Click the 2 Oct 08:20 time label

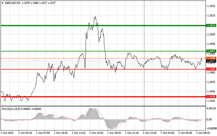point(203,133)
